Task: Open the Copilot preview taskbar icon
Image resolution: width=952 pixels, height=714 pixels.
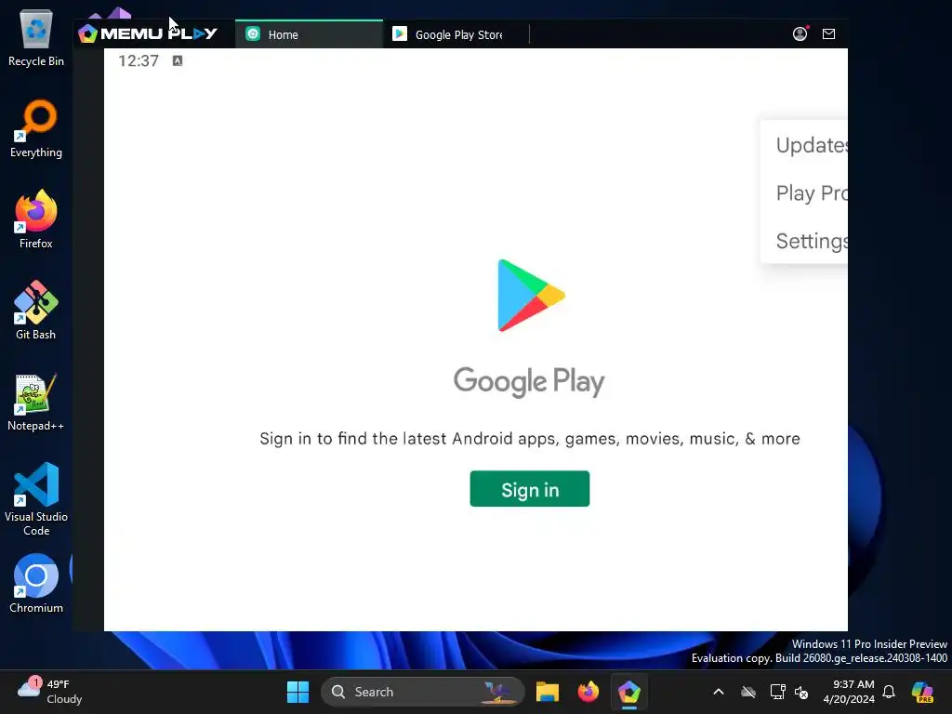Action: (x=922, y=692)
